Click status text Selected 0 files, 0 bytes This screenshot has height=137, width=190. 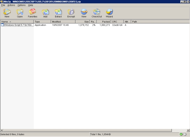(x=12, y=134)
